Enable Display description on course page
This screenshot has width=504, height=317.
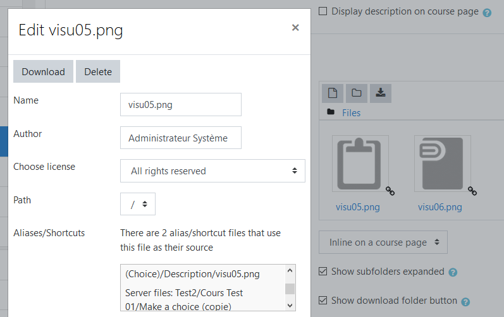(x=323, y=11)
